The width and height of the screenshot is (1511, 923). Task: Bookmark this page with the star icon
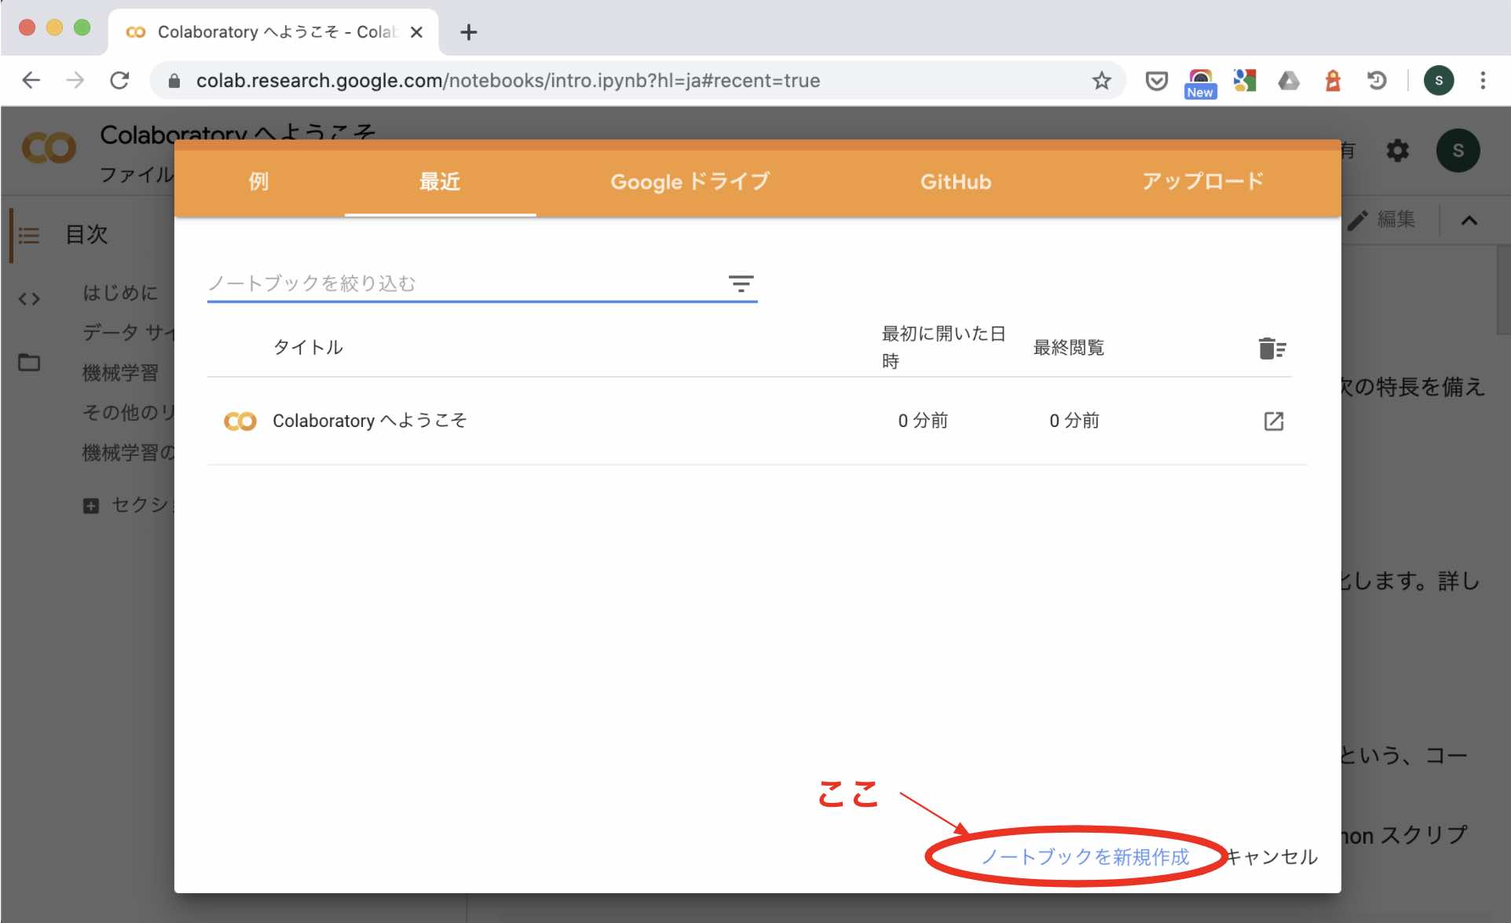[1102, 80]
